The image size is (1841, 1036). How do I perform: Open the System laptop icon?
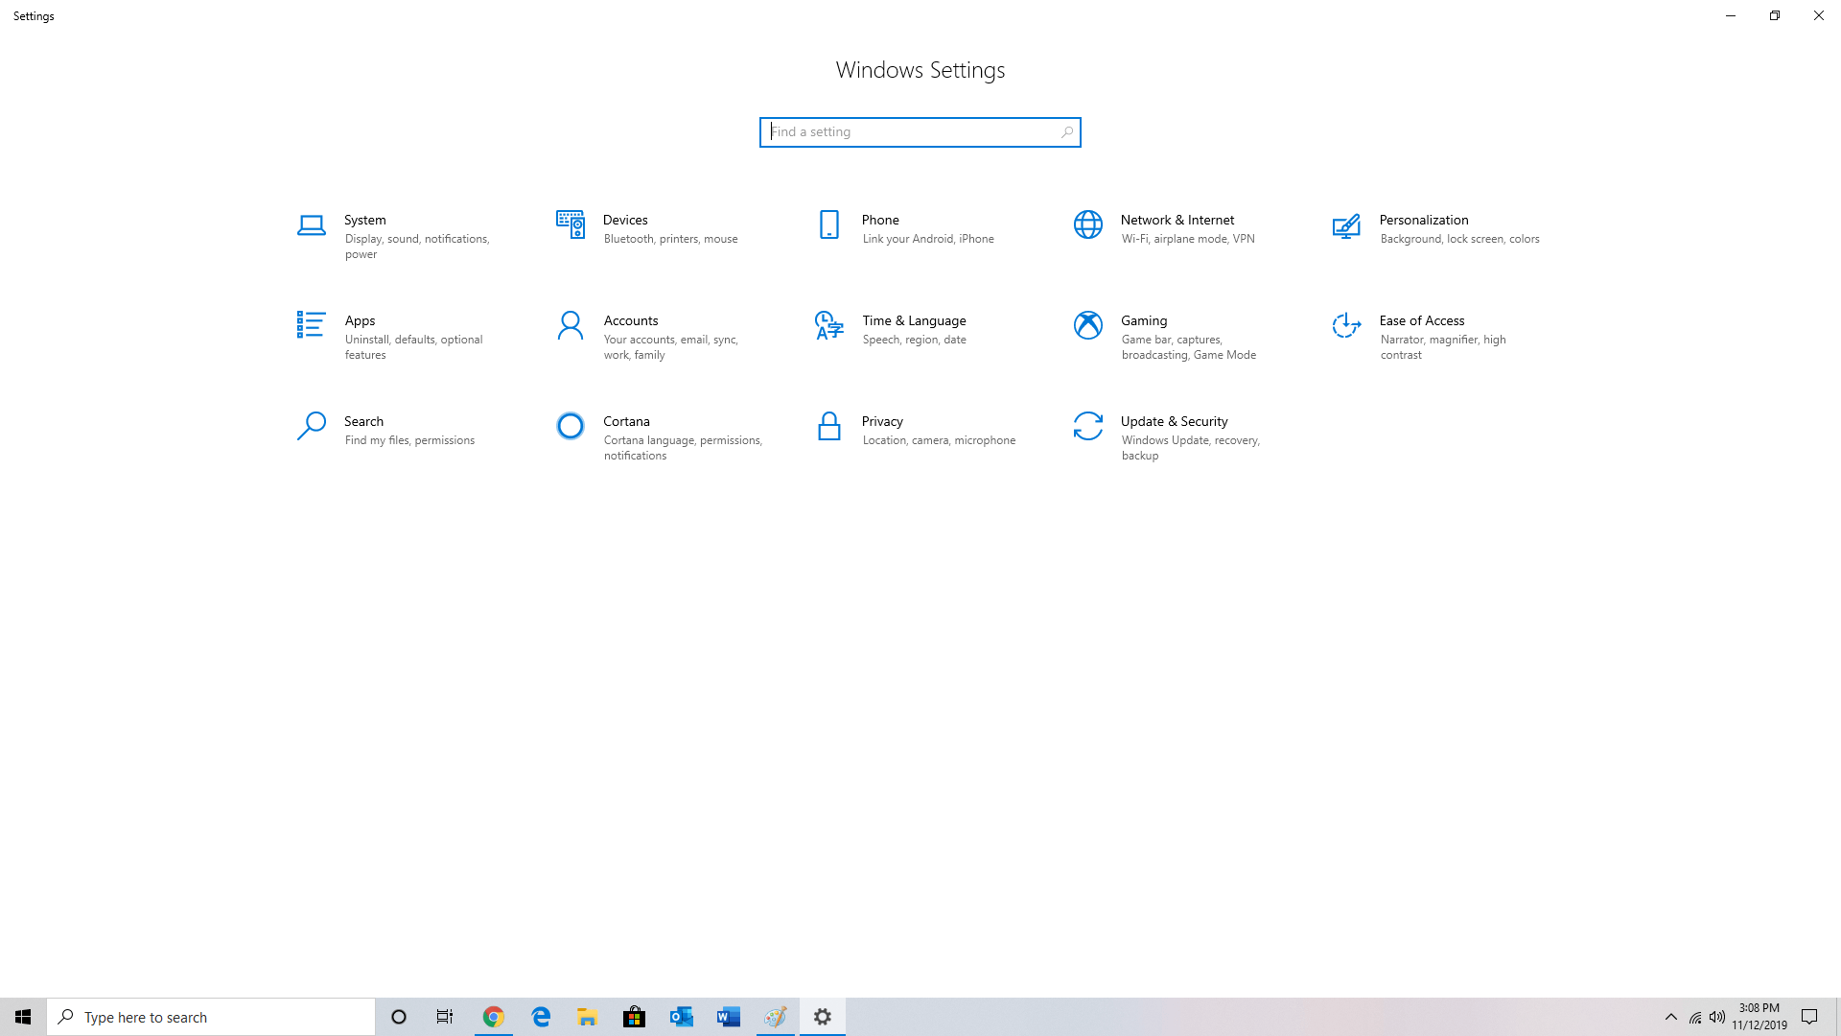(311, 225)
